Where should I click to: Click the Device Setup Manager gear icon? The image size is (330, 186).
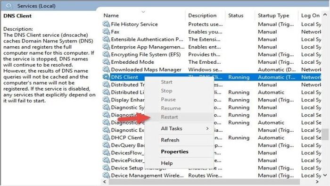click(106, 168)
